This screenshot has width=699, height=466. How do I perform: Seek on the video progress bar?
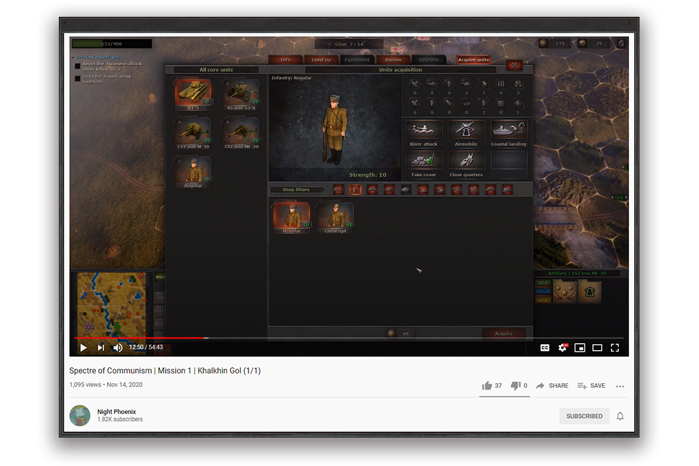(x=349, y=338)
